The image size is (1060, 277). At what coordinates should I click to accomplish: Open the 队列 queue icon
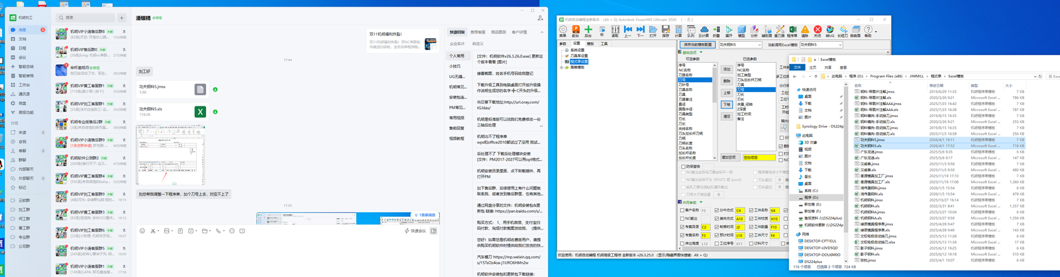[x=691, y=30]
